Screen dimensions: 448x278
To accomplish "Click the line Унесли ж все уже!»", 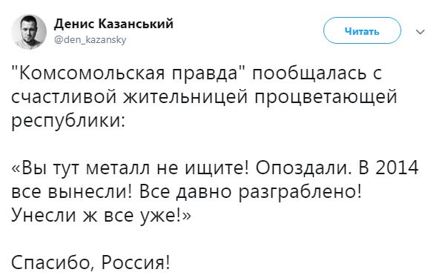I will (101, 215).
